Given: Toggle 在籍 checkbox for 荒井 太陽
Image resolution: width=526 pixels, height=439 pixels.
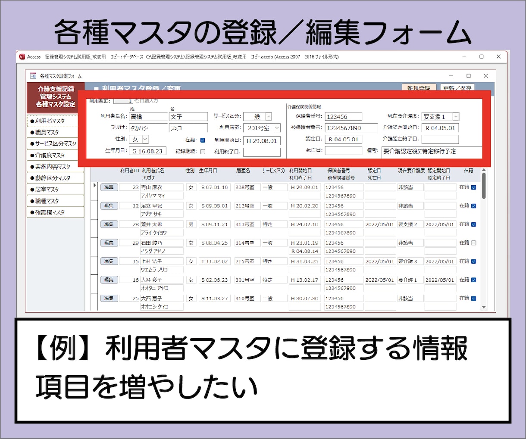Looking at the screenshot, I should (473, 224).
